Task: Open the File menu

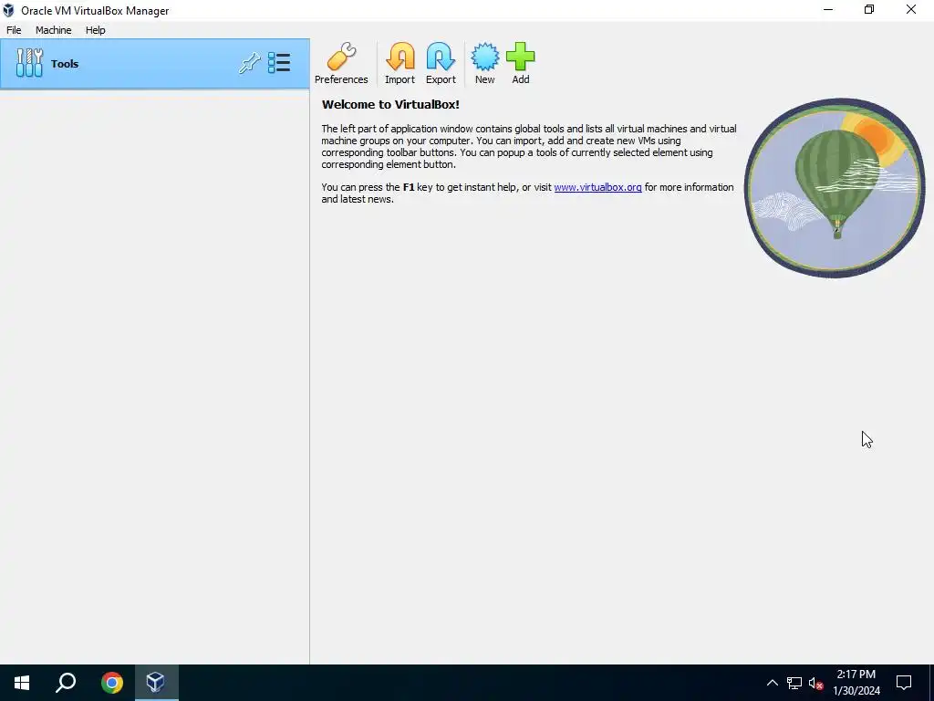Action: click(14, 30)
